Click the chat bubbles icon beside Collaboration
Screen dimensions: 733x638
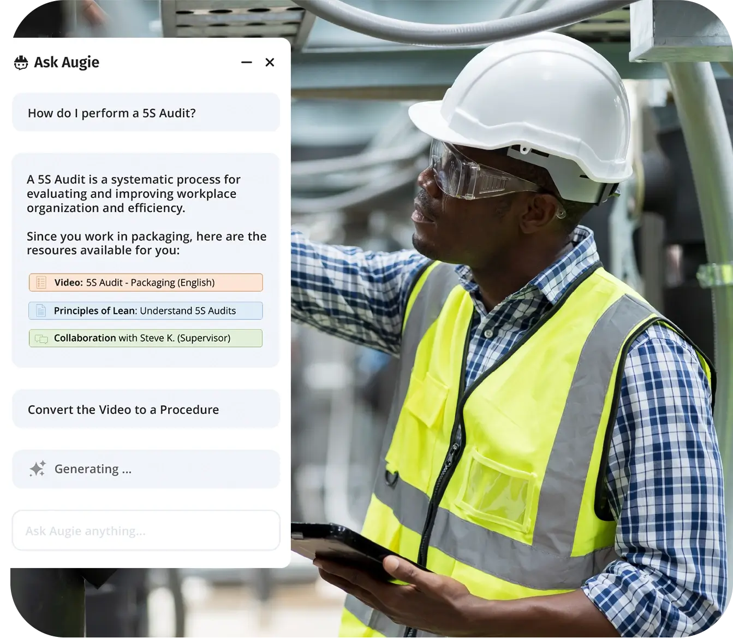(41, 339)
